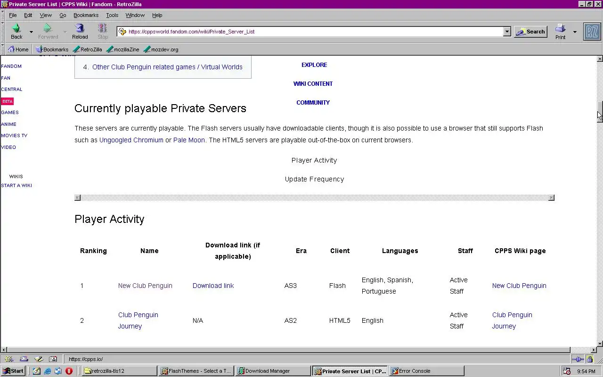Viewport: 603px width, 377px height.
Task: Open the mozdev.org bookmark
Action: tap(161, 49)
